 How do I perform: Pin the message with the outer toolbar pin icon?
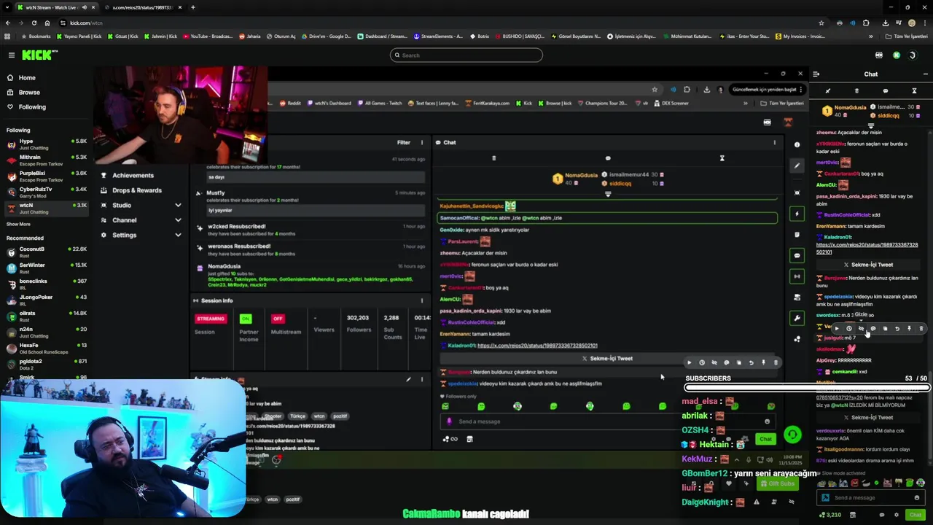(x=909, y=329)
